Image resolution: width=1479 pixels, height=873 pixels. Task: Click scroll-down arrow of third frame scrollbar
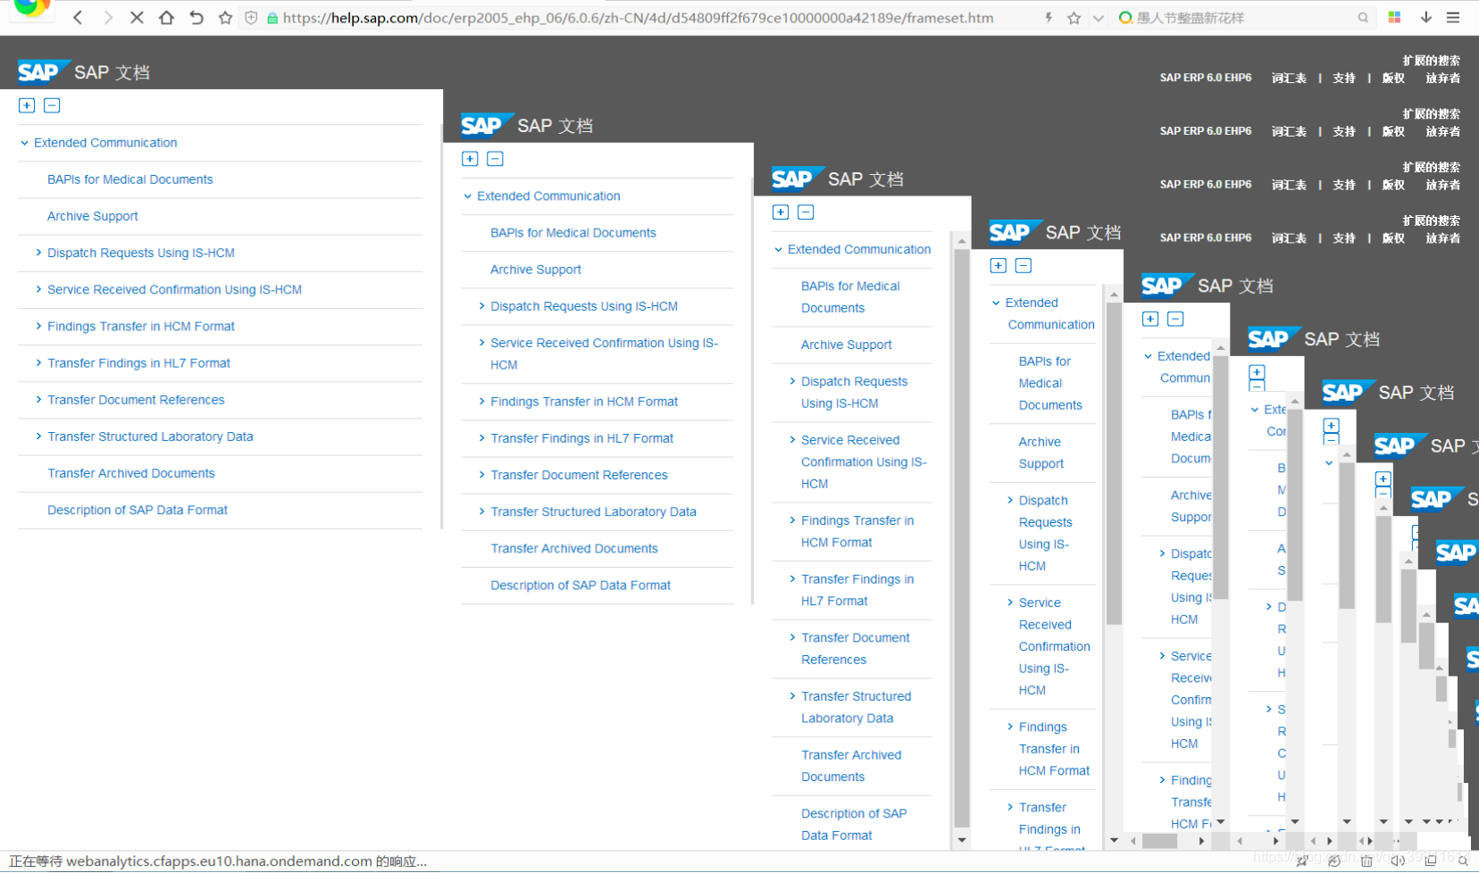point(962,840)
